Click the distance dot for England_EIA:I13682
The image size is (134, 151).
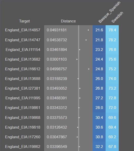tap(77, 59)
